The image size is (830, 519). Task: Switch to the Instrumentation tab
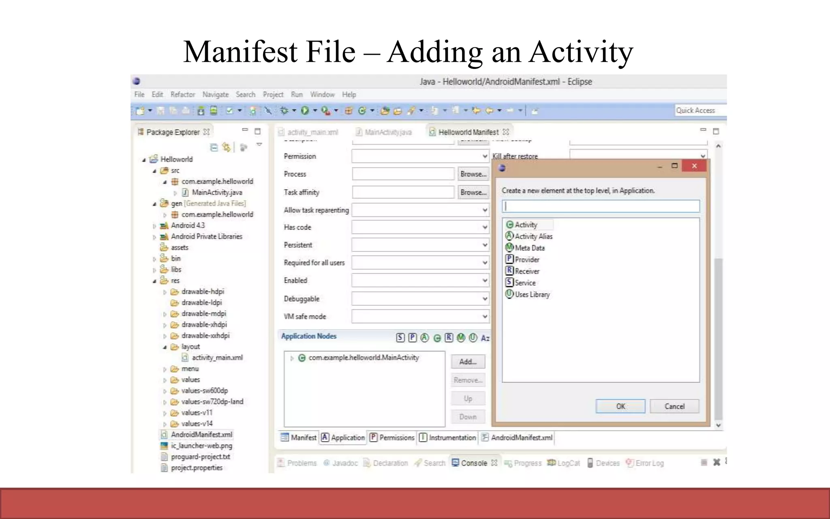tap(447, 438)
